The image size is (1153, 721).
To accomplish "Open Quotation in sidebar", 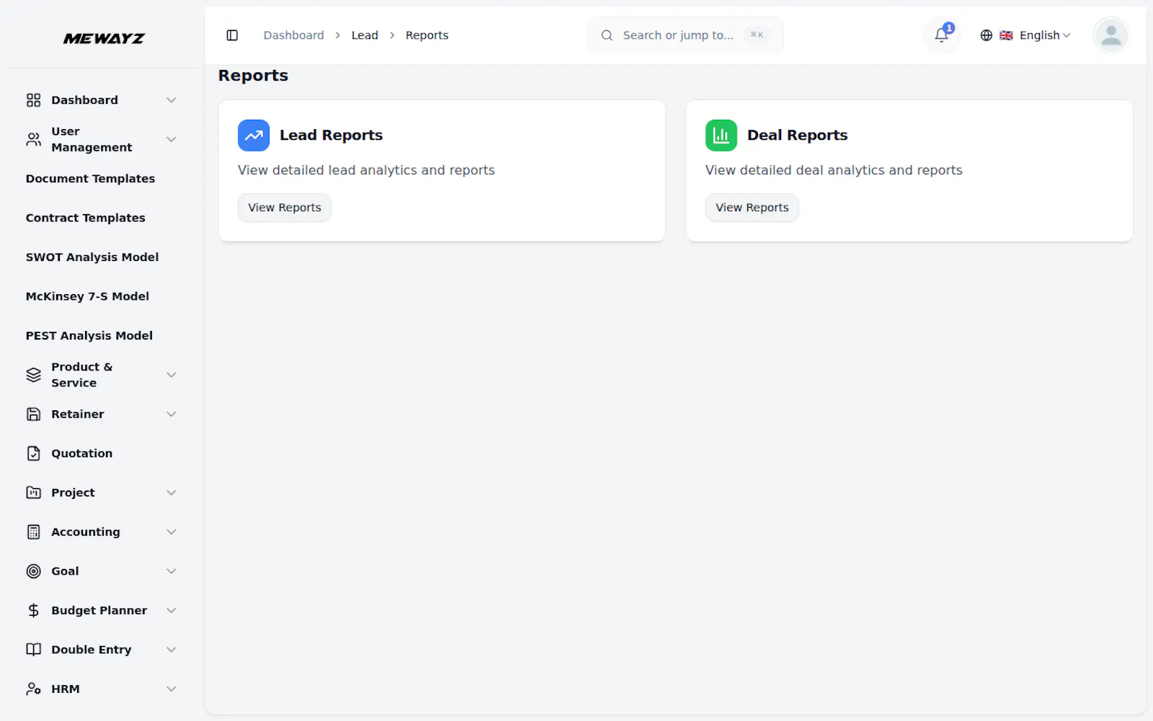I will pos(81,454).
